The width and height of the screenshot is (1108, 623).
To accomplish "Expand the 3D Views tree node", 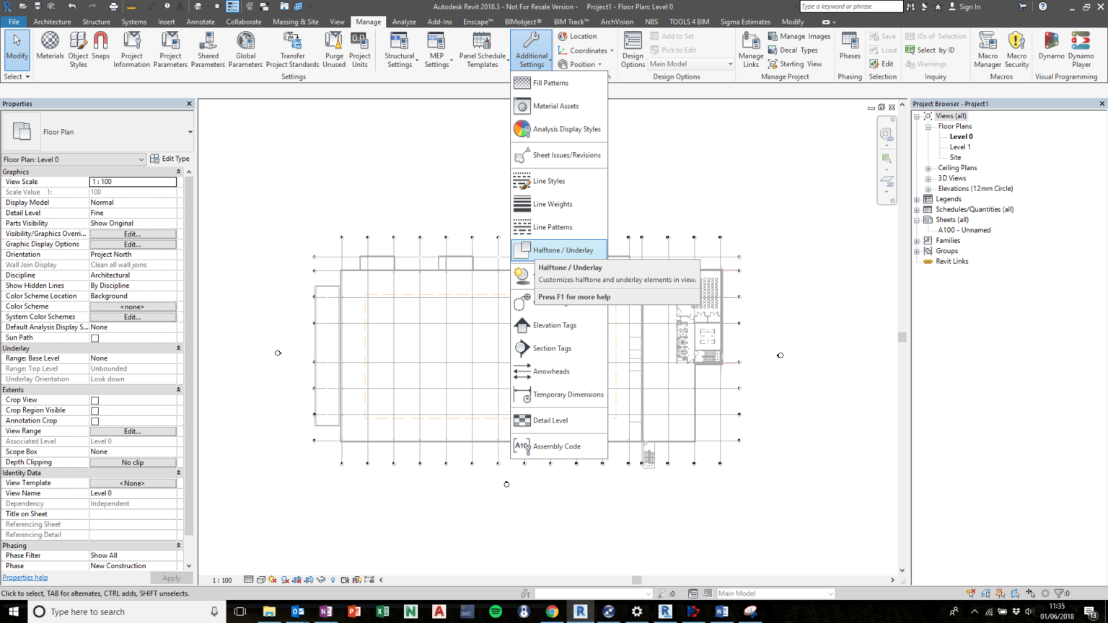I will 928,178.
